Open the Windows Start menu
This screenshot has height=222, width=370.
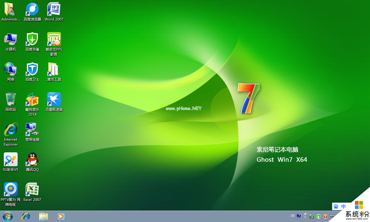coord(8,216)
